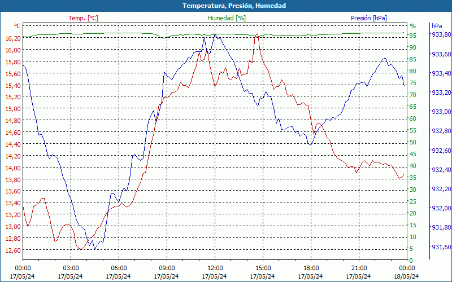Click the blue 'hPa' unit label
This screenshot has height=282, width=452.
pyautogui.click(x=437, y=26)
